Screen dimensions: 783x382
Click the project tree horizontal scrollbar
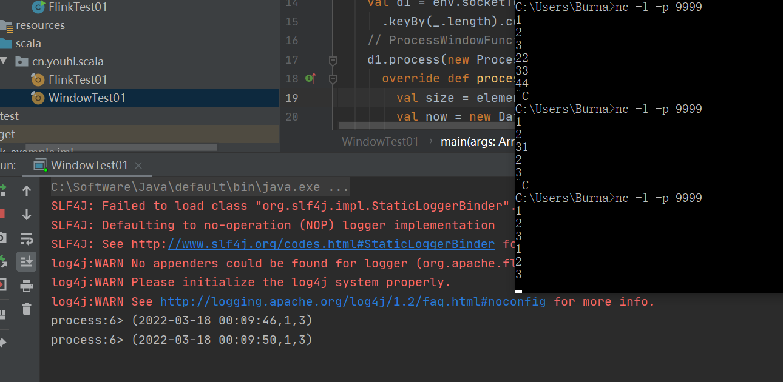pos(121,147)
